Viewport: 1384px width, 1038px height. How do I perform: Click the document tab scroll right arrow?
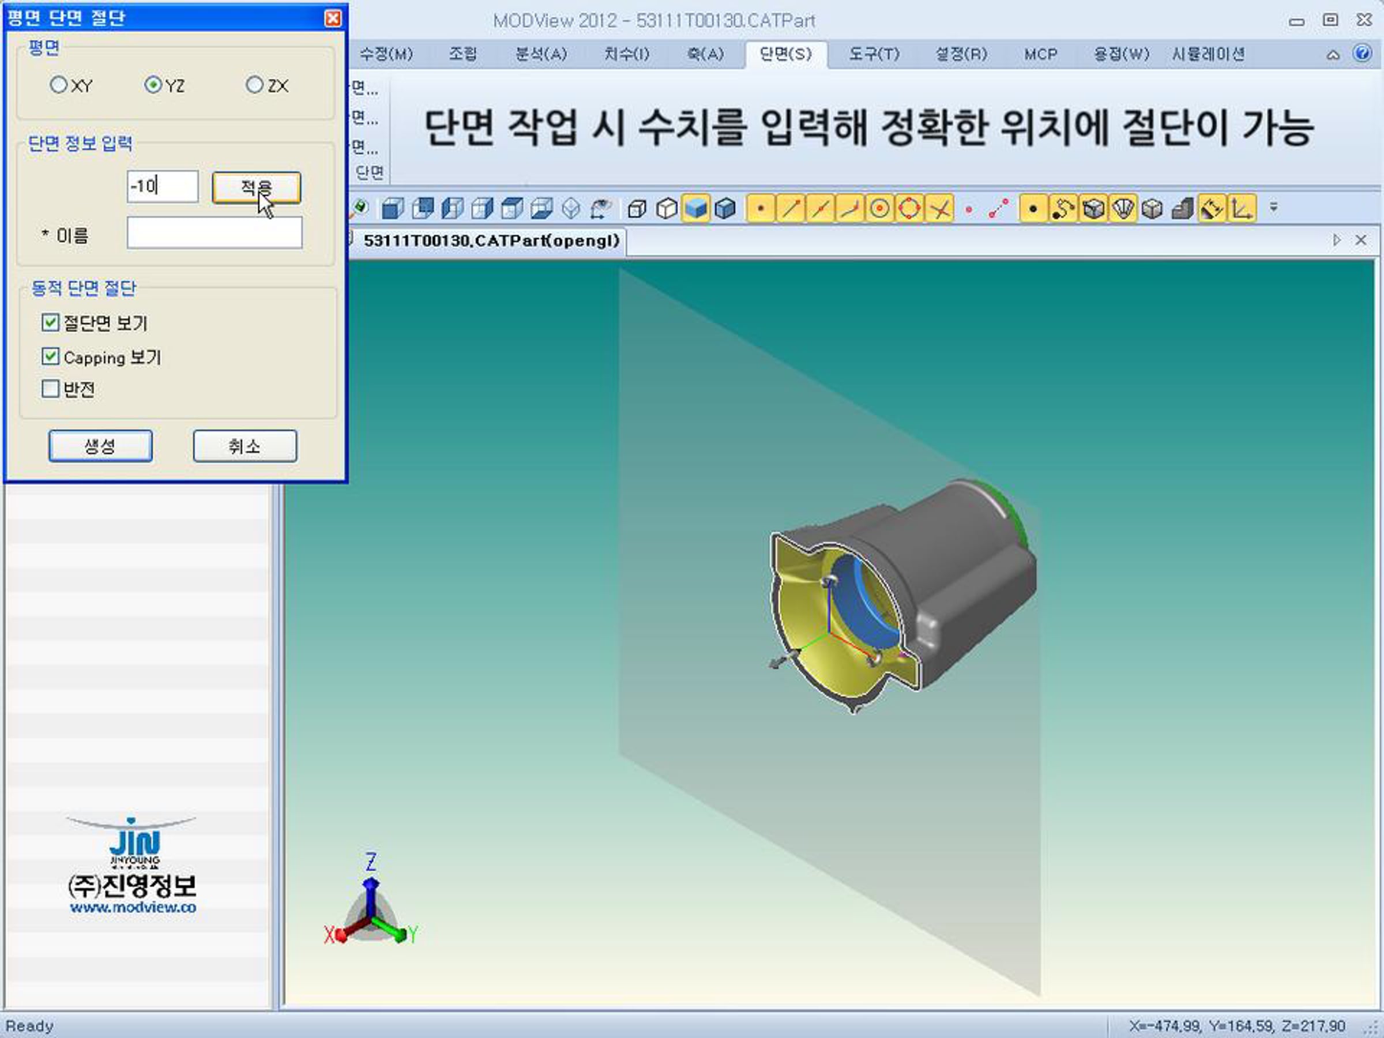pyautogui.click(x=1337, y=240)
